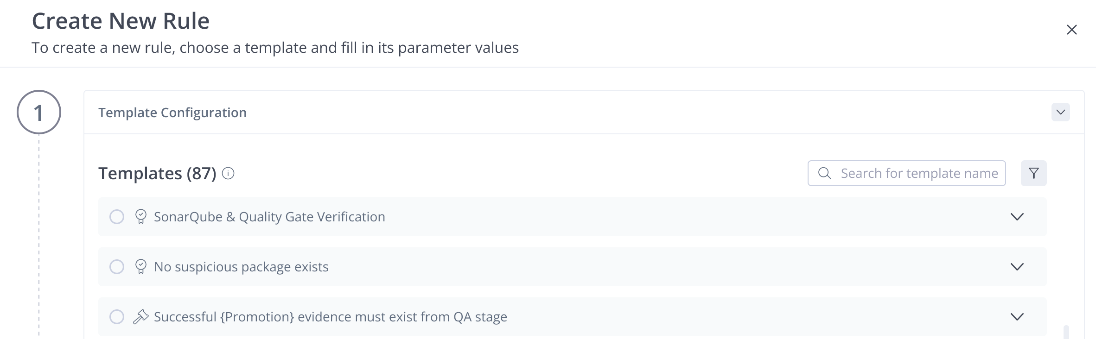This screenshot has width=1096, height=339.
Task: Select the Successful Promotion evidence radio button
Action: tap(116, 317)
